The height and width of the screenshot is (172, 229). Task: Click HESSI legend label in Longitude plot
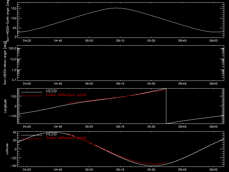click(x=51, y=91)
